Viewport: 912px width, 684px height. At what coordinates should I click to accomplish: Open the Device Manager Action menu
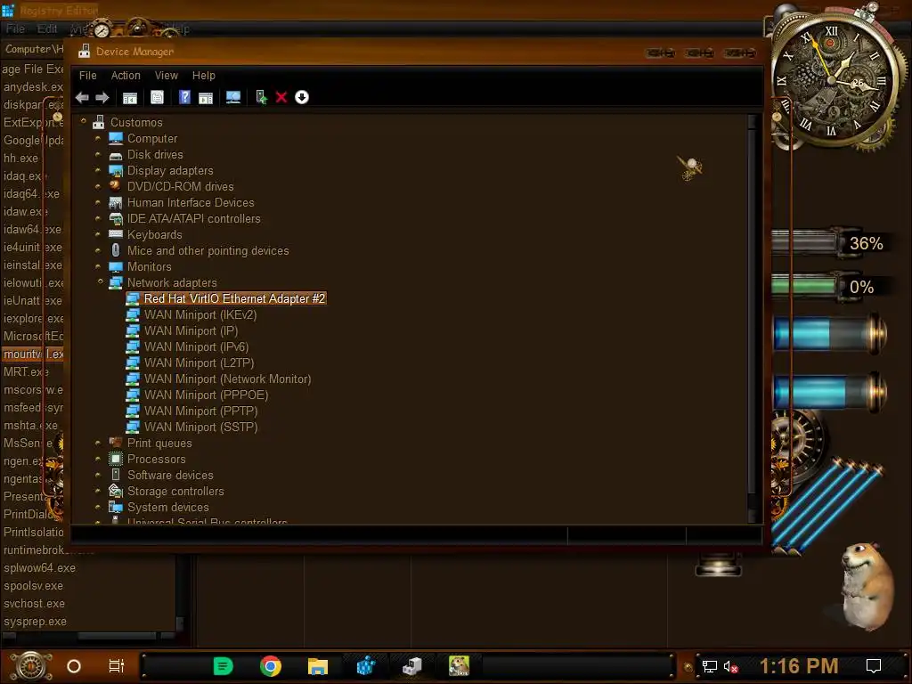pos(126,76)
